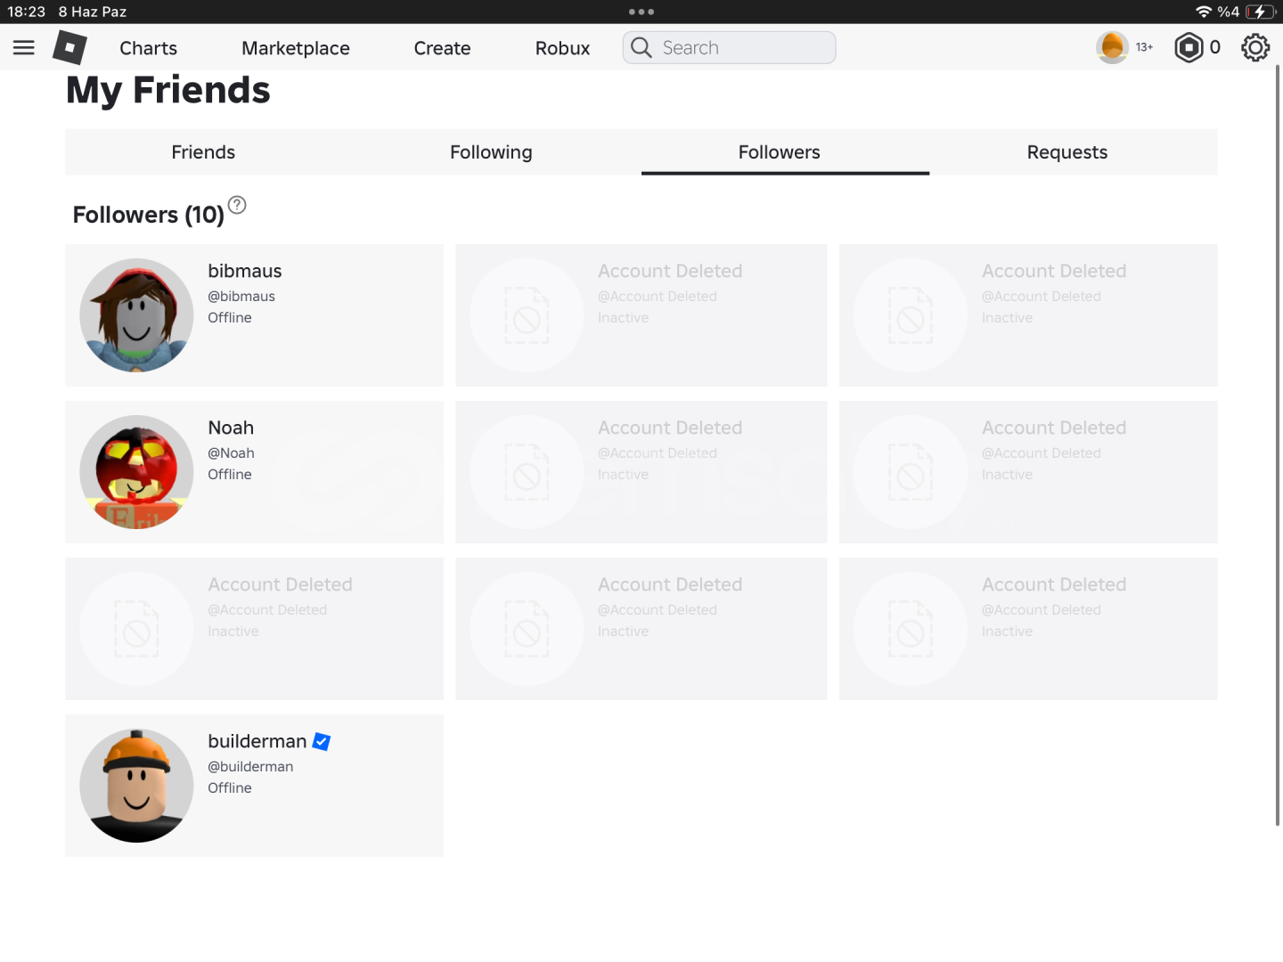Image resolution: width=1283 pixels, height=962 pixels.
Task: Click the Robux balance hexagon icon
Action: pyautogui.click(x=1189, y=47)
